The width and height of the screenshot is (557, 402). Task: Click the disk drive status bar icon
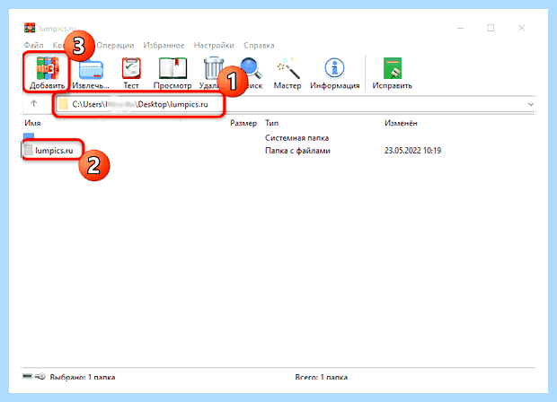27,376
